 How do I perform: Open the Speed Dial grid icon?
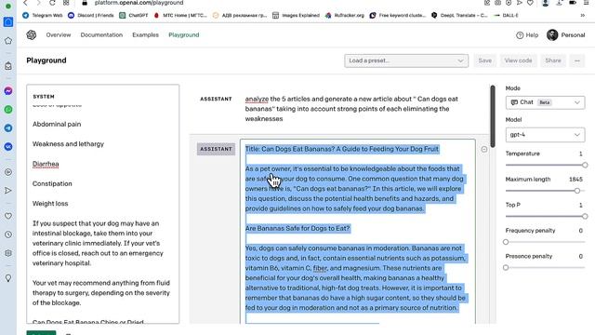point(66,3)
